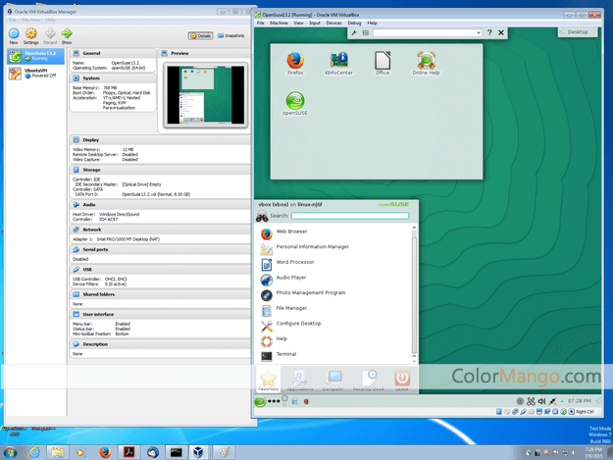Open Windows Start menu orb

[x=10, y=452]
